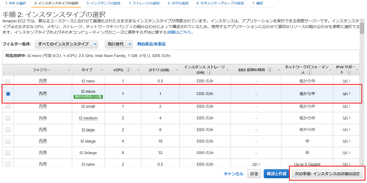This screenshot has height=183, width=367.
Task: Click the 無料利用枠の対象 green badge
Action: coord(88,97)
